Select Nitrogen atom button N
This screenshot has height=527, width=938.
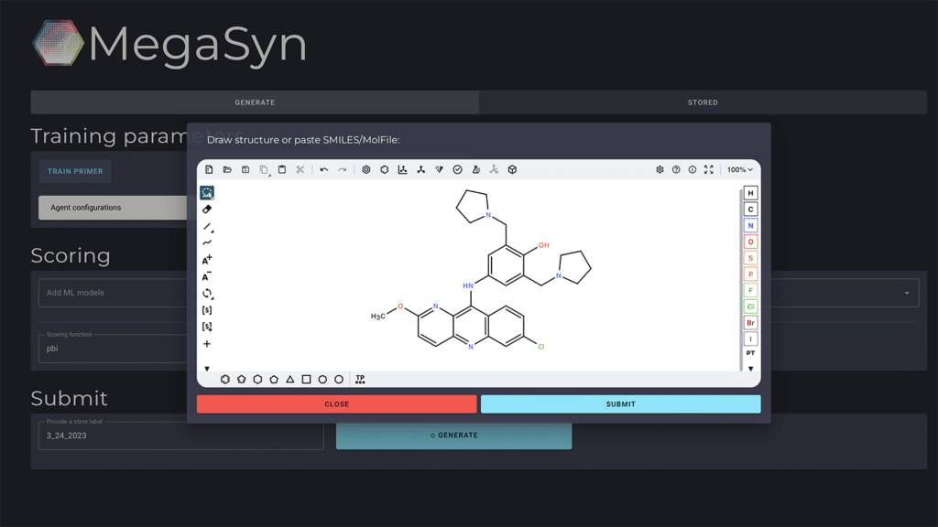[751, 225]
